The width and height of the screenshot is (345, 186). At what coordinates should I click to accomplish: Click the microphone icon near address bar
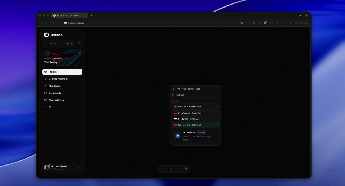pos(58,23)
